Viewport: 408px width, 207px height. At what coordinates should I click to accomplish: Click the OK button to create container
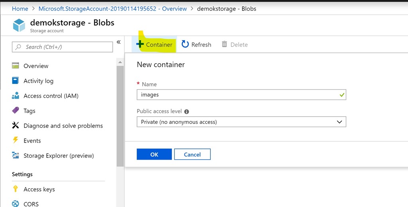[154, 154]
